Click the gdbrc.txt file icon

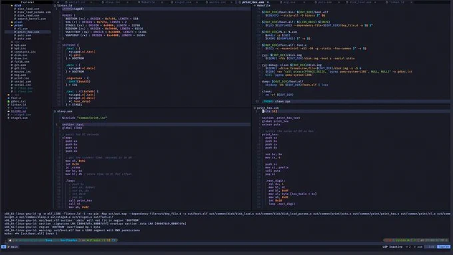tap(9, 101)
